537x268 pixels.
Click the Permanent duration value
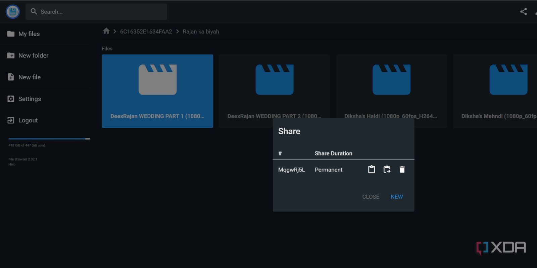[x=329, y=170]
